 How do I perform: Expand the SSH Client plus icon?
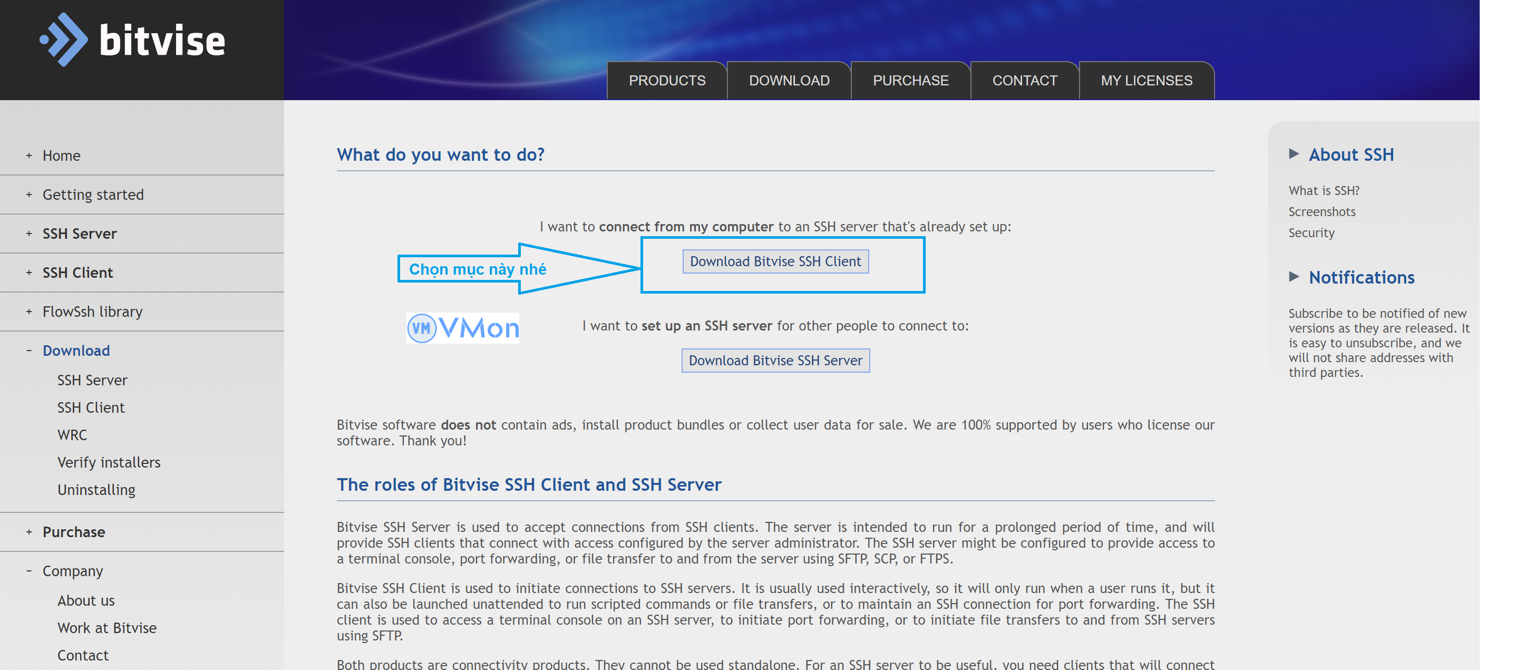[x=29, y=273]
